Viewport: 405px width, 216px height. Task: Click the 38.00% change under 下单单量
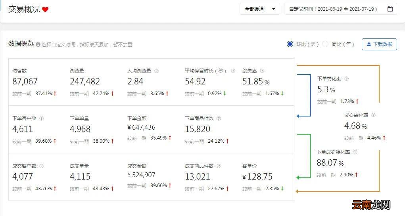click(x=103, y=141)
